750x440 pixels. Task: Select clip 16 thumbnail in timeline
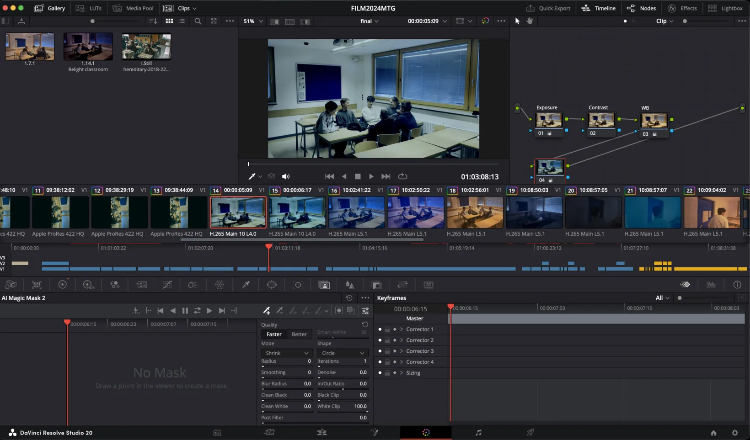point(356,212)
